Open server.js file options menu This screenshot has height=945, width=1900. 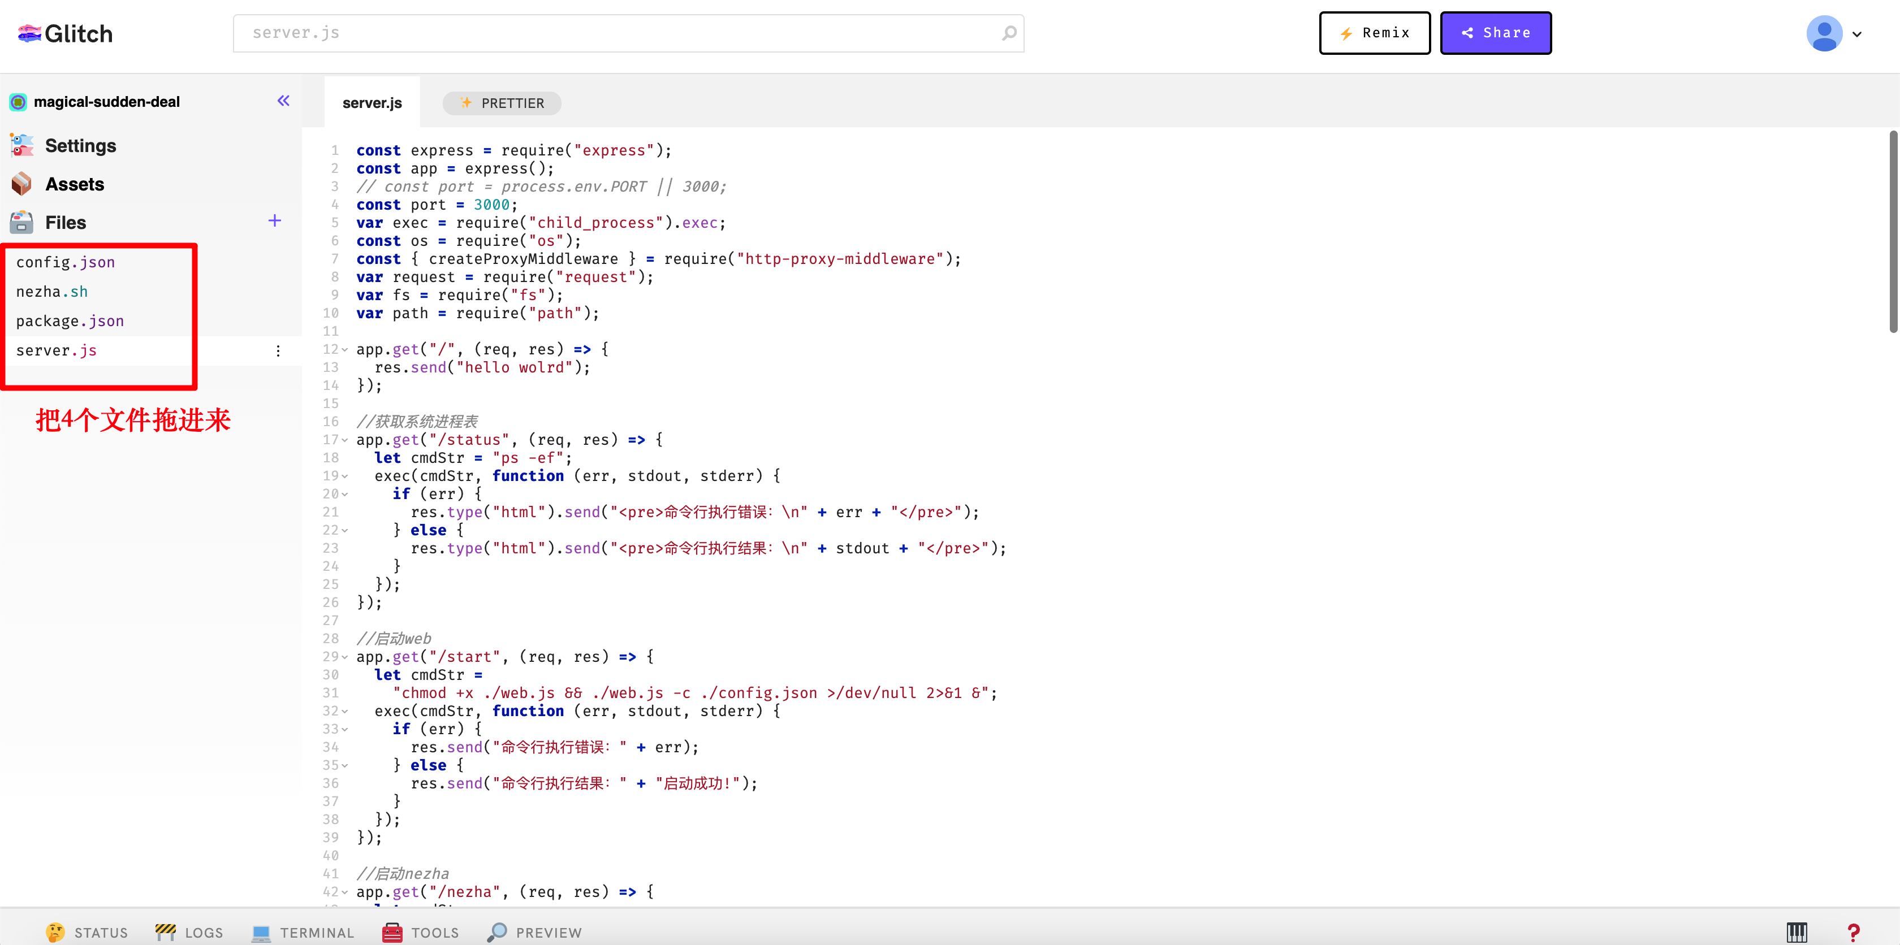(278, 351)
